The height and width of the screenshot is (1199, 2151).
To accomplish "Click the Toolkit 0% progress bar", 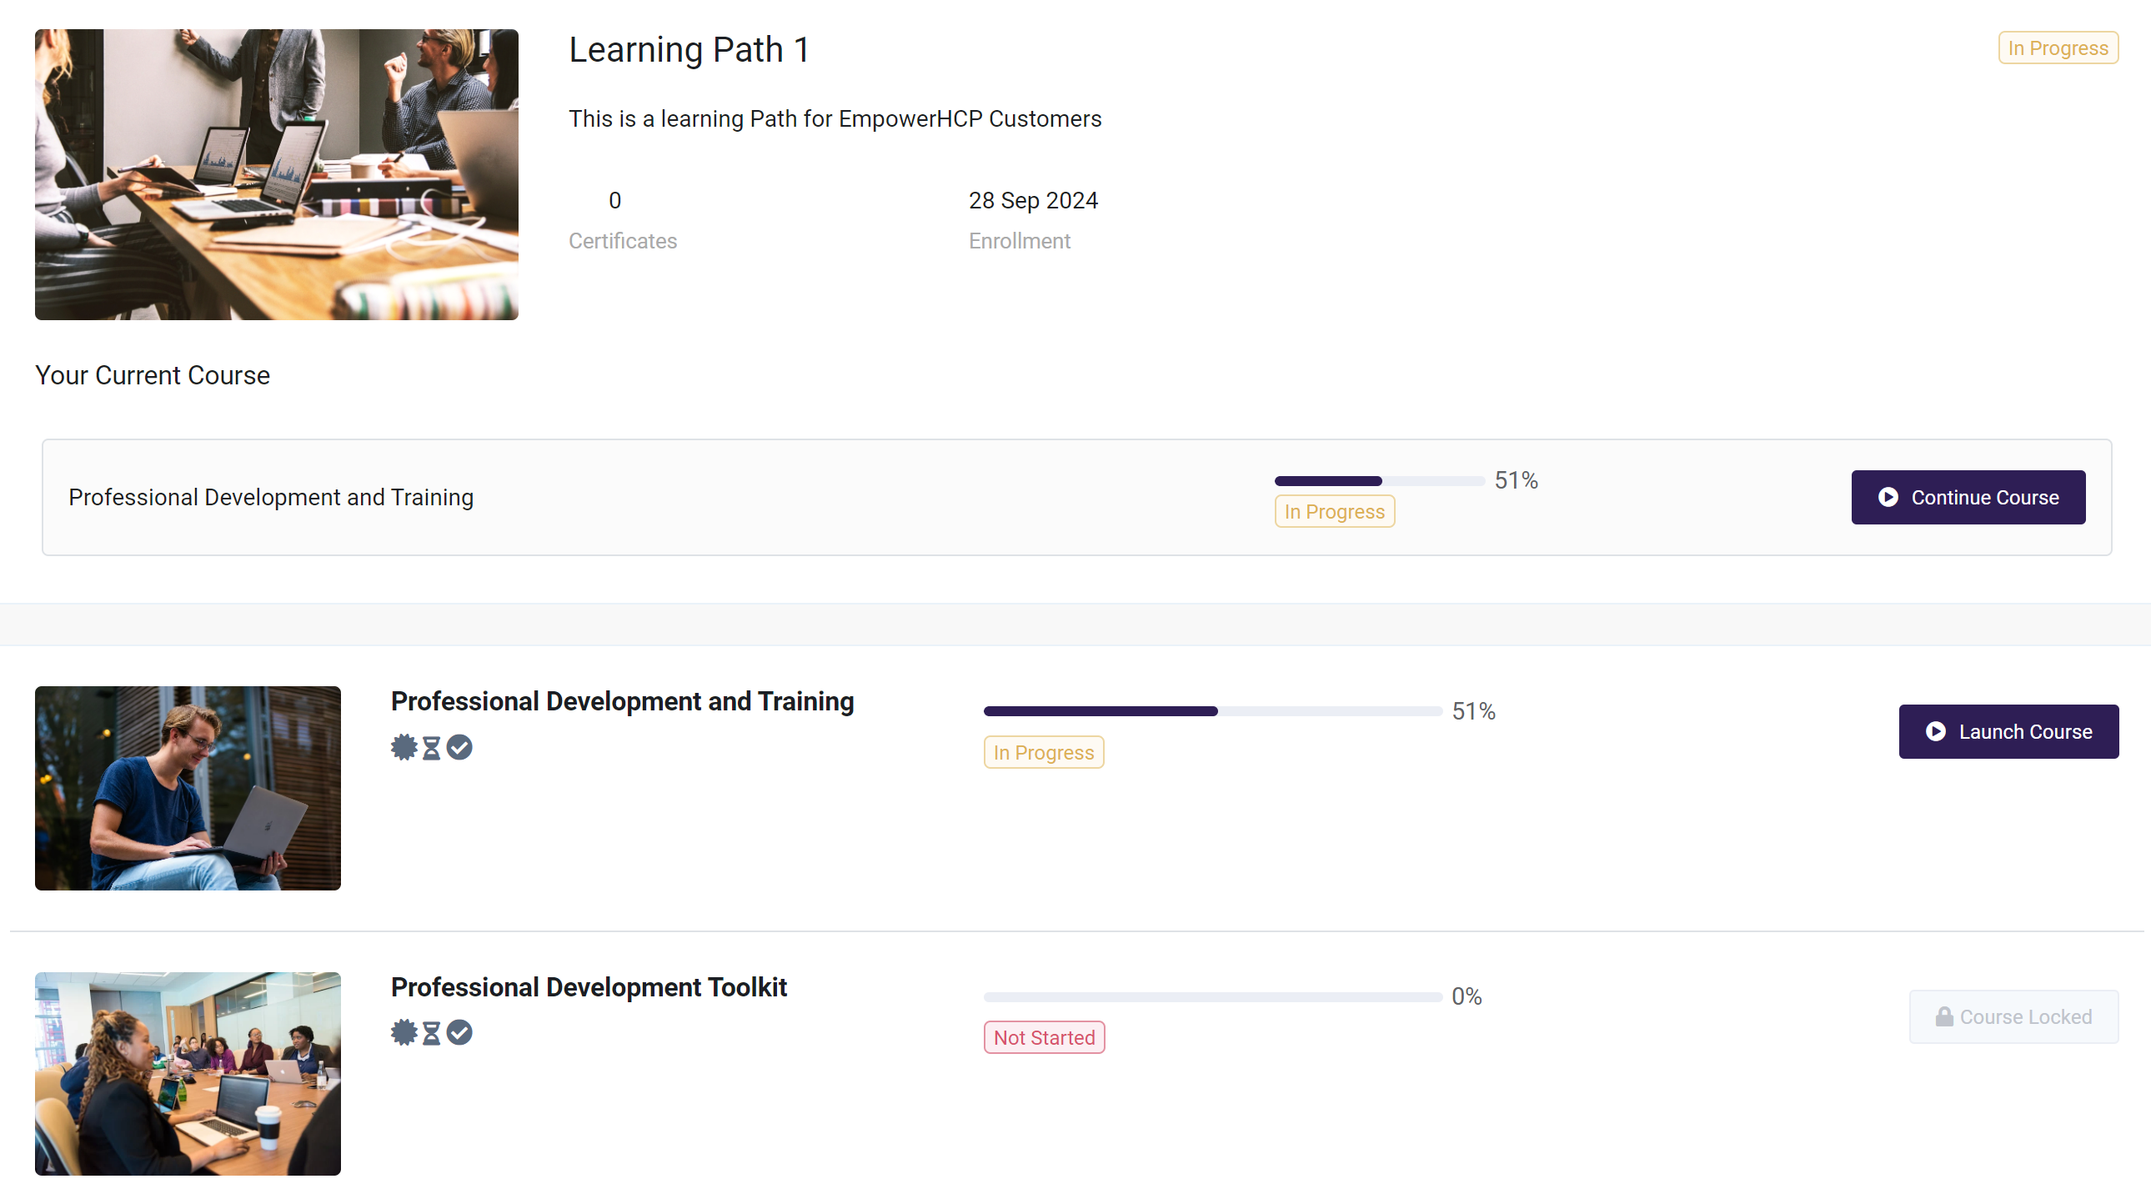I will pyautogui.click(x=1212, y=997).
